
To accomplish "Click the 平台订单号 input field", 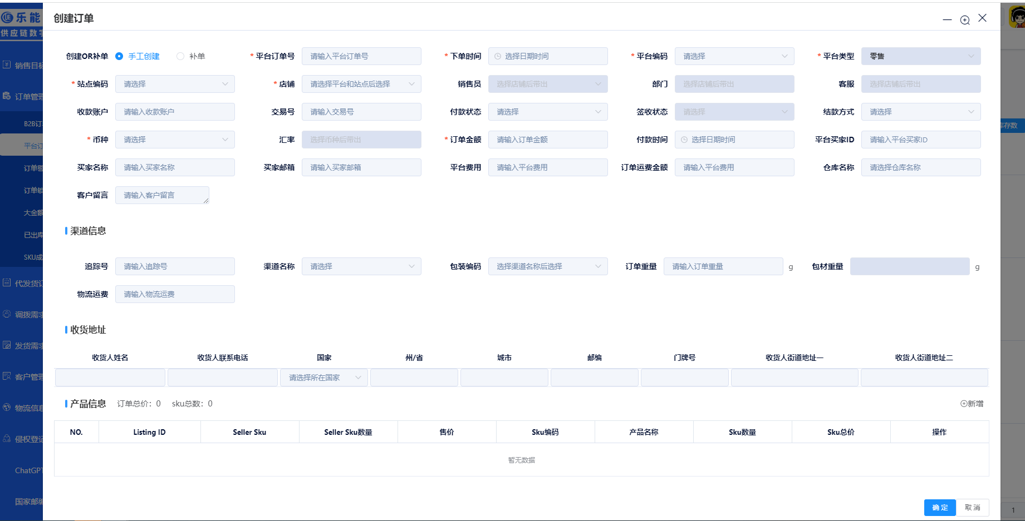I will tap(361, 56).
